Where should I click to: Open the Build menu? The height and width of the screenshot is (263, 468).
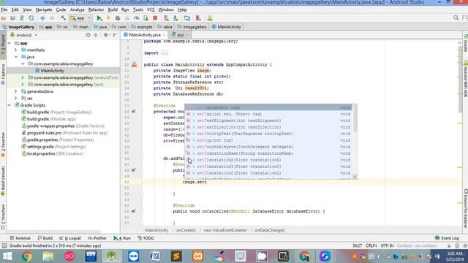113,9
